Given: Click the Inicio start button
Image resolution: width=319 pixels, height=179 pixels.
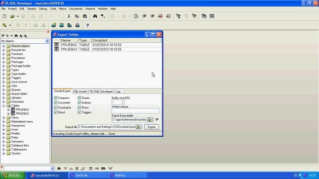Looking at the screenshot, I should tap(12, 176).
